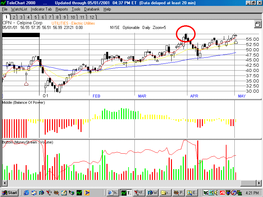Switch to chart tab 3
This screenshot has width=263, height=197.
pyautogui.click(x=21, y=17)
